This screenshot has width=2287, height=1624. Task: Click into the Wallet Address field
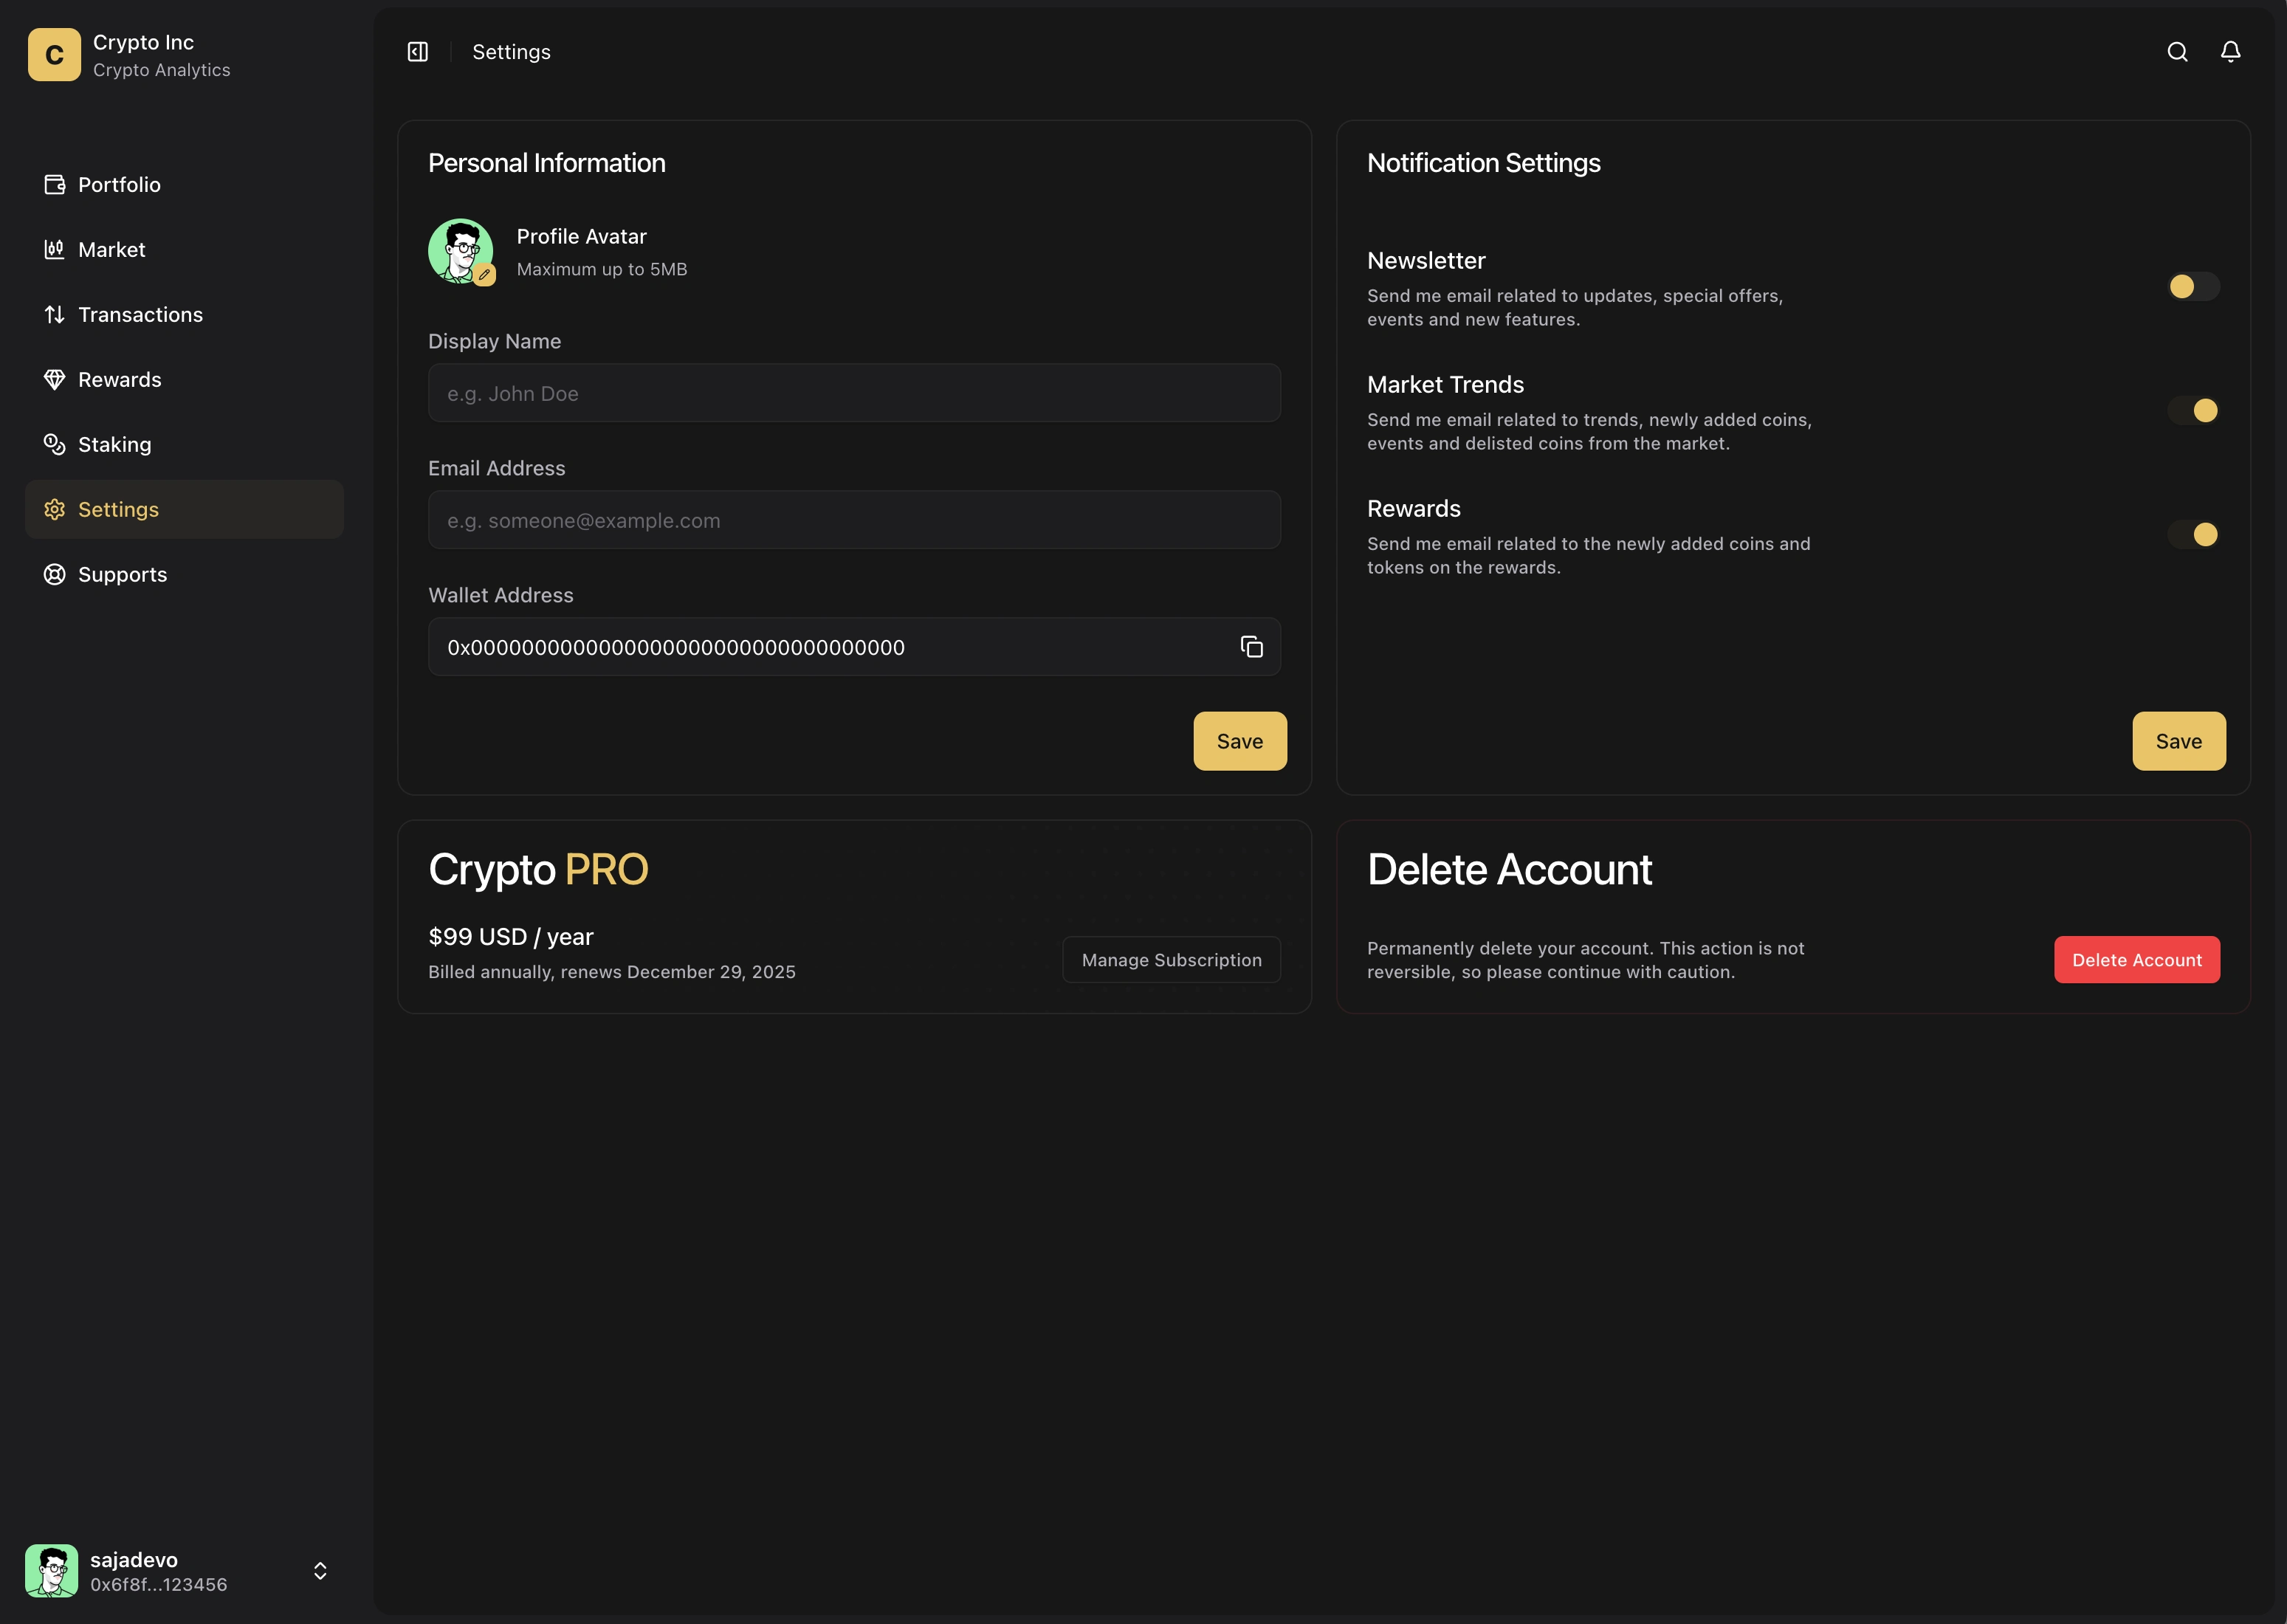click(x=854, y=647)
